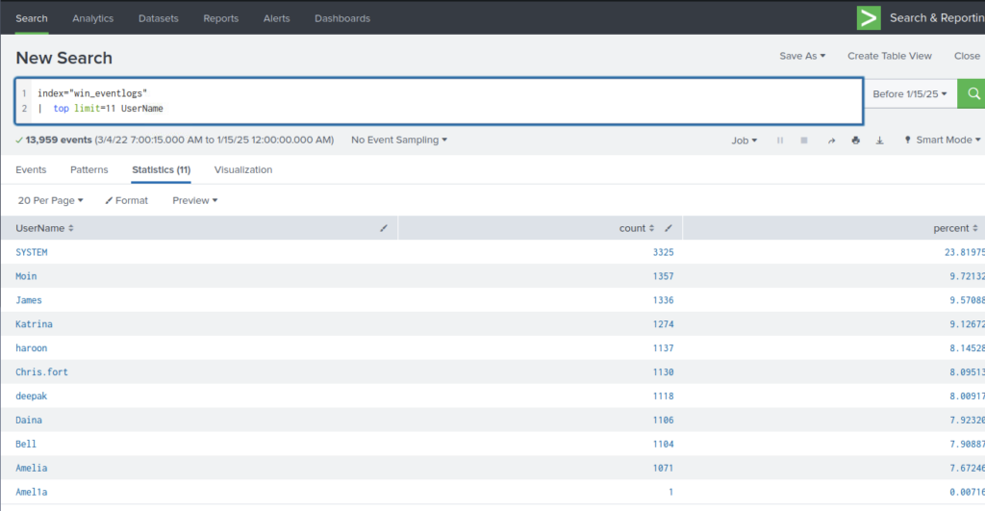Click the Amel1a username value
The width and height of the screenshot is (985, 511).
point(32,492)
